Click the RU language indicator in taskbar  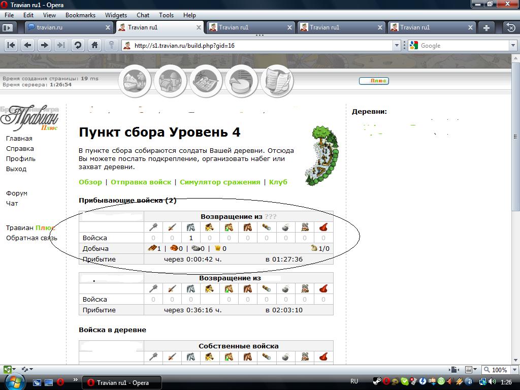click(x=354, y=381)
